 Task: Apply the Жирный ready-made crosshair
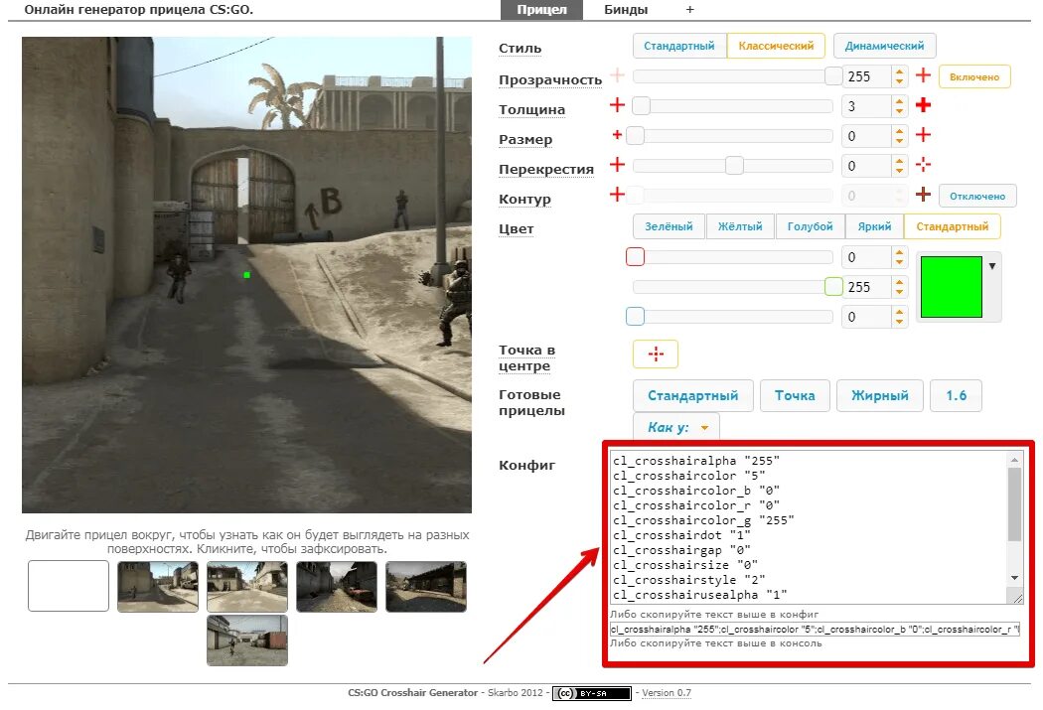point(879,395)
